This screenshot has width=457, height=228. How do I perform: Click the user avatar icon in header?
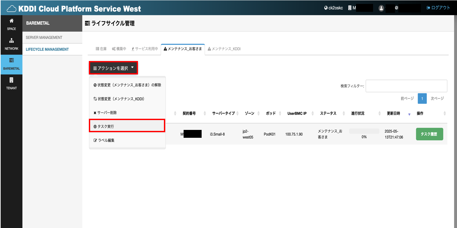pyautogui.click(x=381, y=8)
